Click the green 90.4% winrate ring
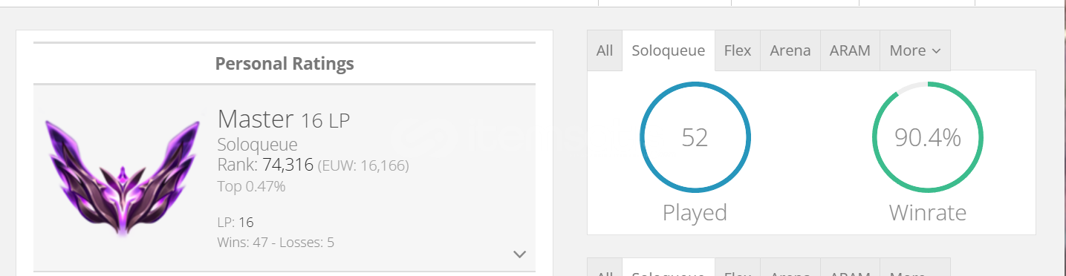This screenshot has height=276, width=1066. (x=928, y=137)
